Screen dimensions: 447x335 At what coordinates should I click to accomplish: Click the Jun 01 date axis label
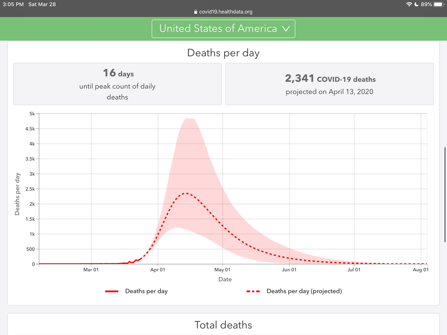[289, 270]
